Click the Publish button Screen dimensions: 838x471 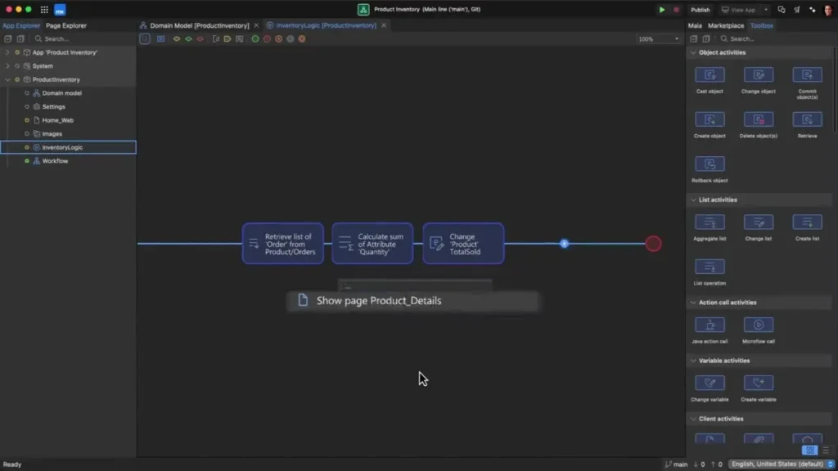[x=700, y=9]
